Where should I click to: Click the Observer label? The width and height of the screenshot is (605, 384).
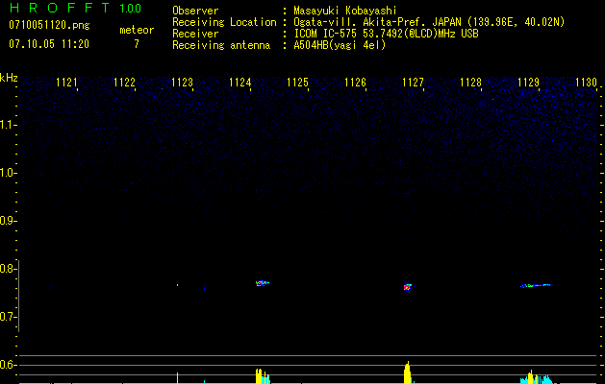(x=195, y=11)
